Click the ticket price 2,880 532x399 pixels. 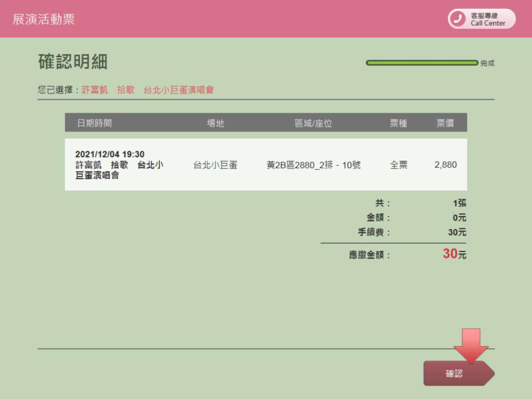point(445,165)
